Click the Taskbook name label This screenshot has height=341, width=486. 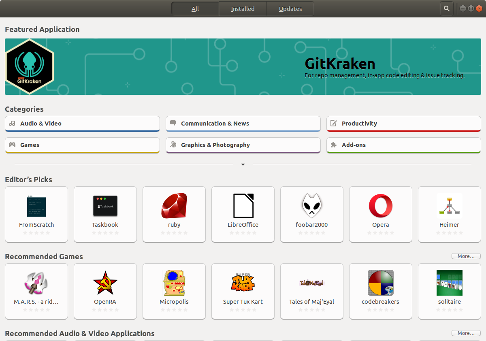pos(105,225)
